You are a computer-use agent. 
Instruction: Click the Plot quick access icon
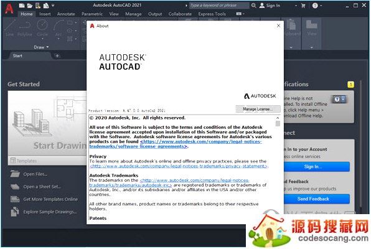click(x=46, y=6)
